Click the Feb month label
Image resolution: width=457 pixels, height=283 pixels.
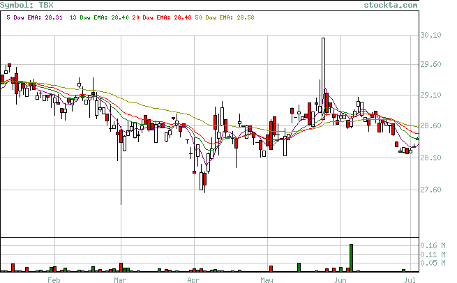[54, 280]
